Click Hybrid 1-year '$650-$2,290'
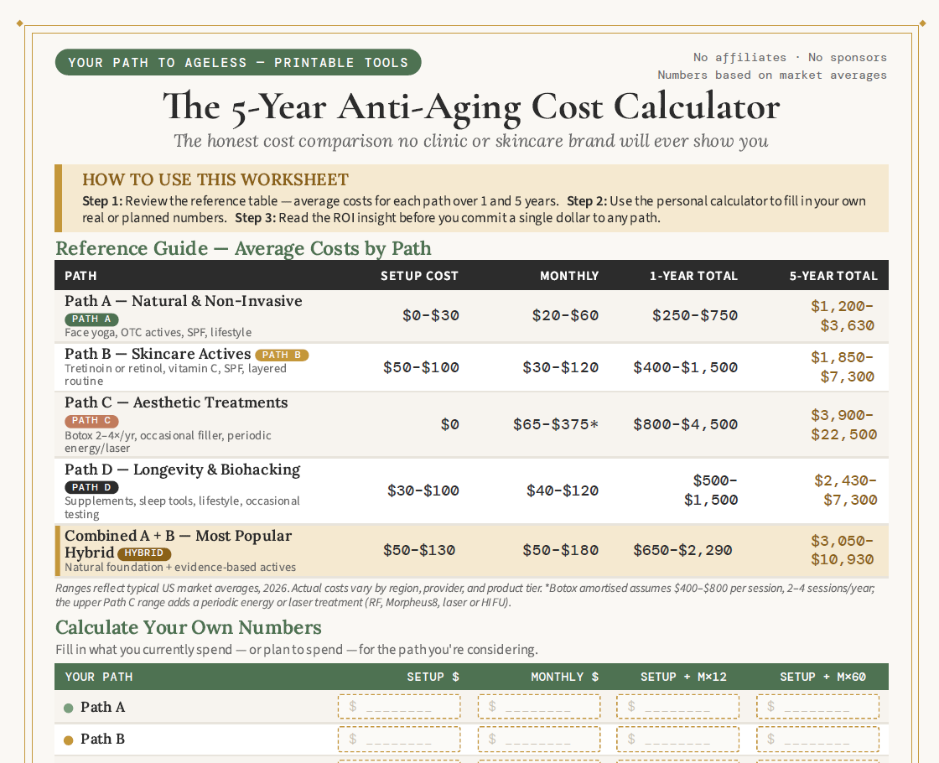The width and height of the screenshot is (939, 763). click(x=682, y=550)
